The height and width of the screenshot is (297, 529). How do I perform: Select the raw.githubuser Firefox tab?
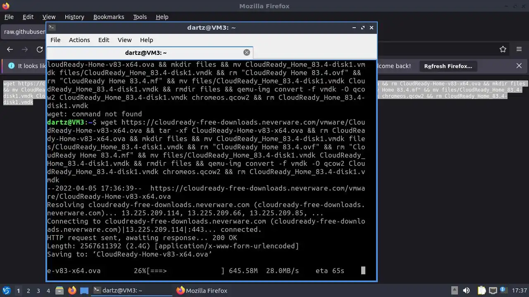pyautogui.click(x=24, y=32)
